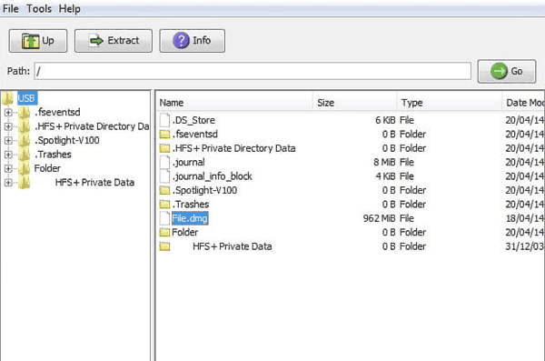The image size is (545, 361).
Task: Click the 6 KiB size cell
Action: pos(385,120)
